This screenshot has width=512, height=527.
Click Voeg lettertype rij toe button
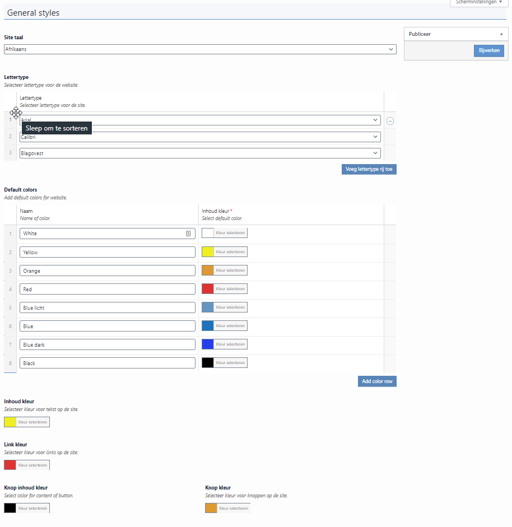coord(369,169)
